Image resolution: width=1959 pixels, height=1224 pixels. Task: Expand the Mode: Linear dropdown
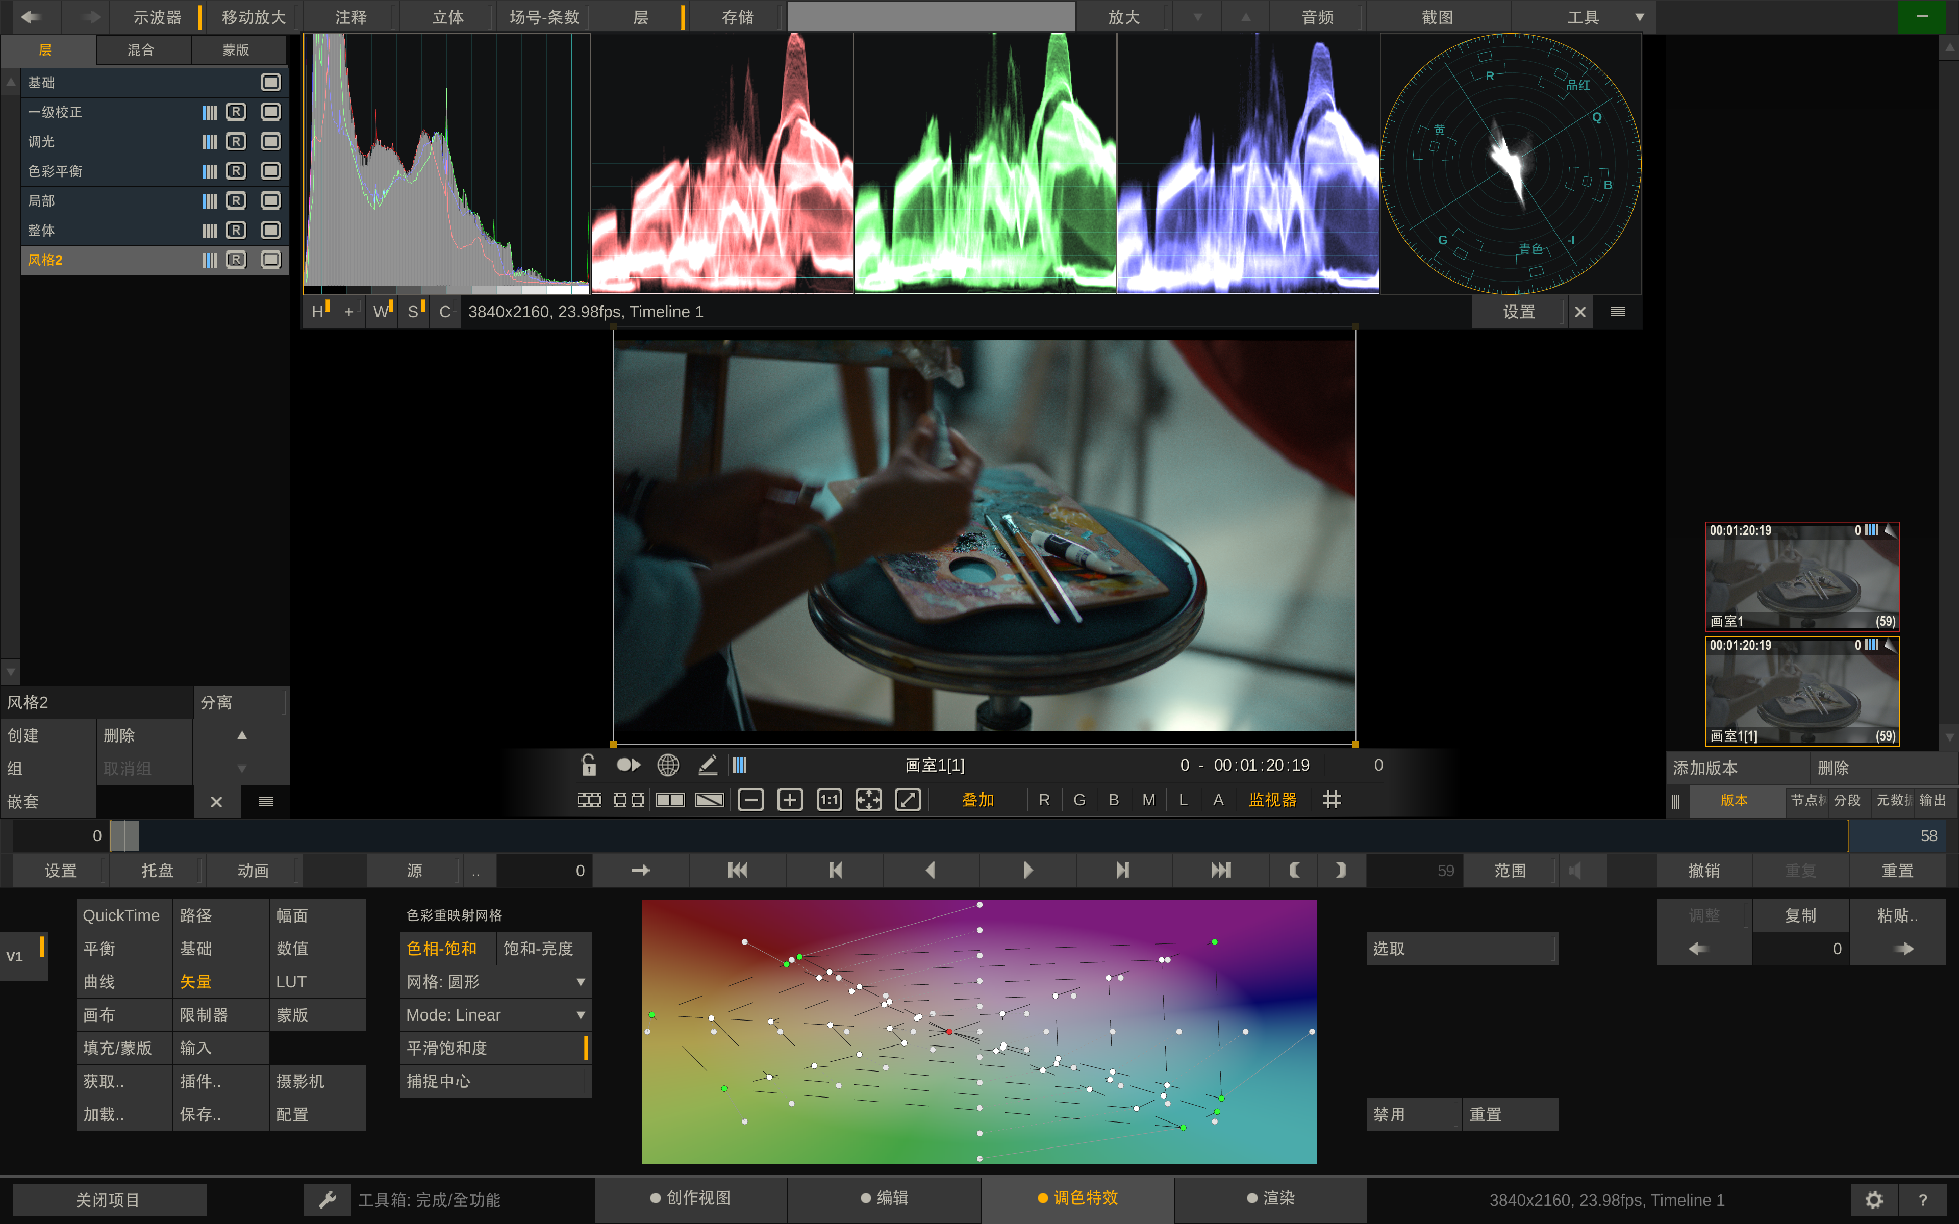[495, 1015]
